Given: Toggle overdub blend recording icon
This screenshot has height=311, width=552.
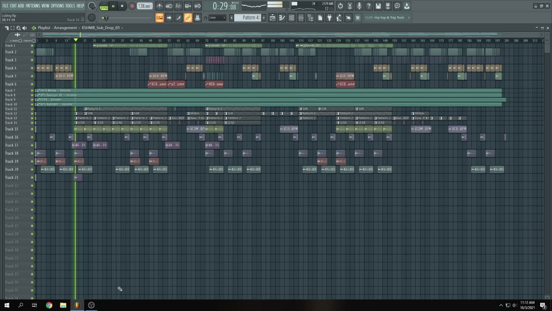Looking at the screenshot, I should coord(188,6).
